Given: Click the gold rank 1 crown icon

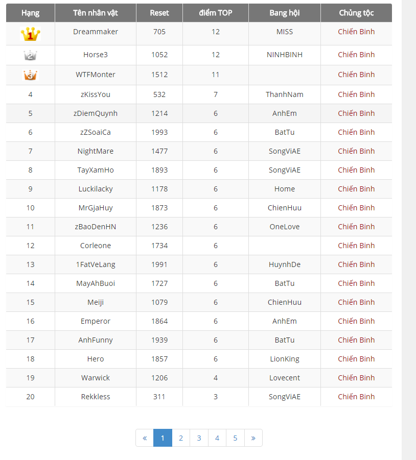Looking at the screenshot, I should pos(30,34).
